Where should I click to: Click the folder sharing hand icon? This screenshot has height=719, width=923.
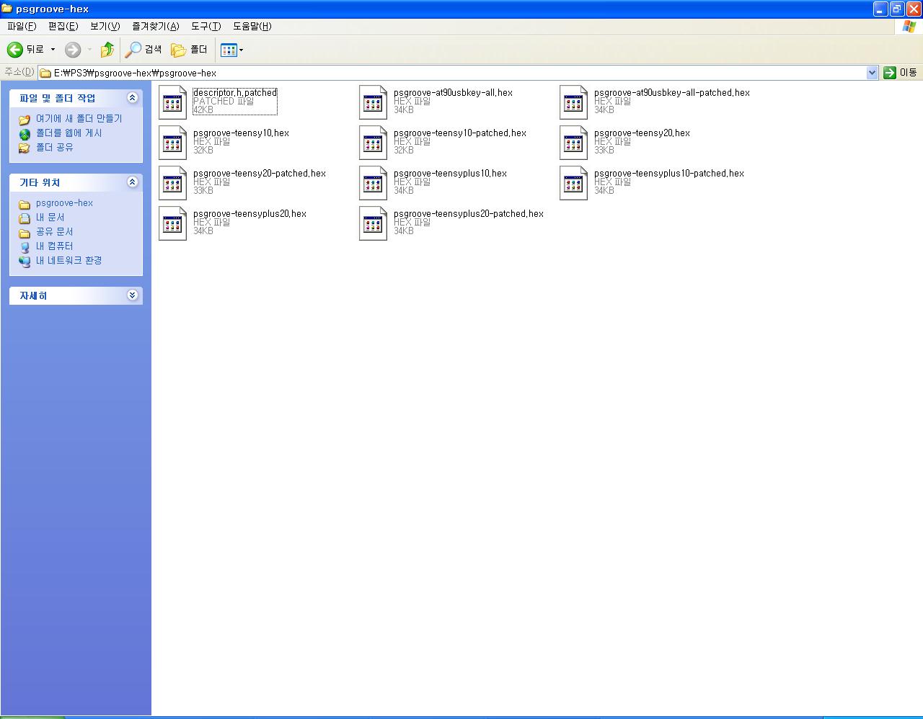[25, 148]
